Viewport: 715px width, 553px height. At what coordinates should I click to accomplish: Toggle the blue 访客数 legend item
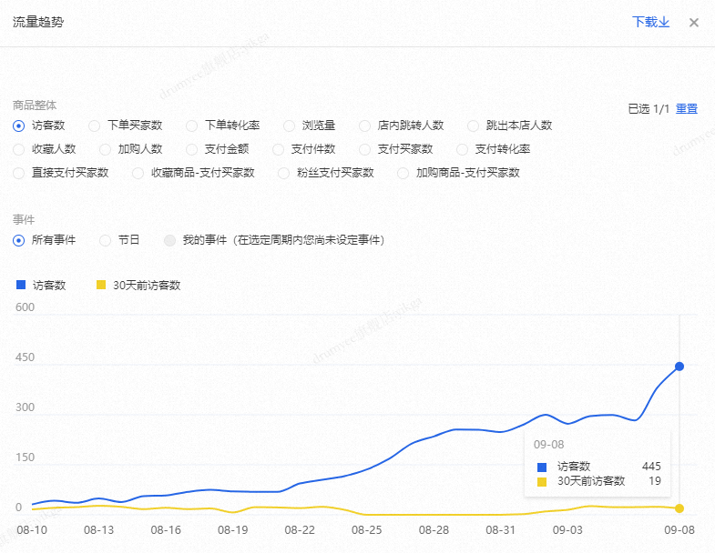coord(41,286)
